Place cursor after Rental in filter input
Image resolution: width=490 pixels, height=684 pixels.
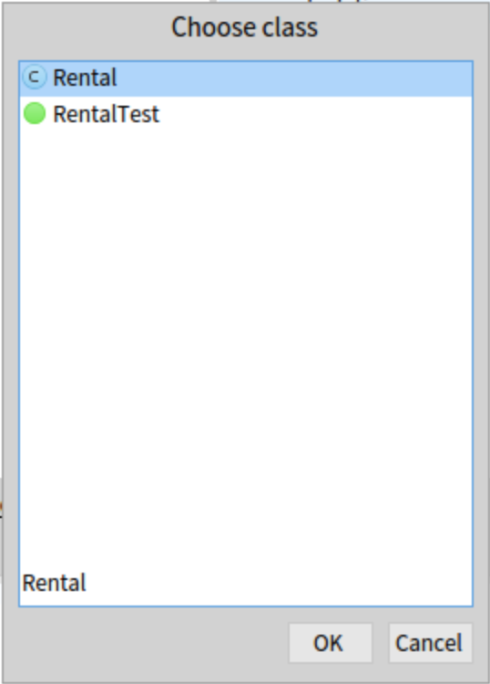coord(87,583)
